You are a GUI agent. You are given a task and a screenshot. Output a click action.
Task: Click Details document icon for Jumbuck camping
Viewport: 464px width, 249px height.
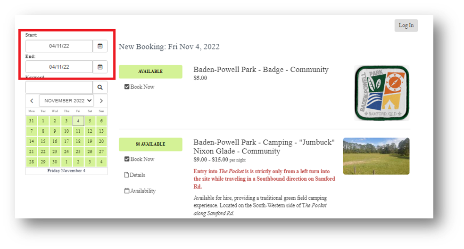(126, 175)
